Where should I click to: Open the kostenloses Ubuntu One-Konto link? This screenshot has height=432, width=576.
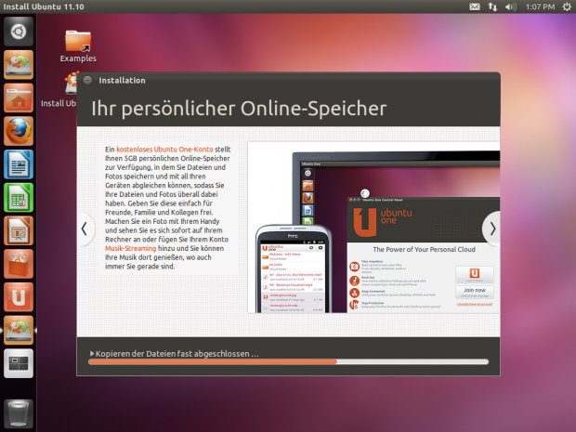(x=164, y=150)
